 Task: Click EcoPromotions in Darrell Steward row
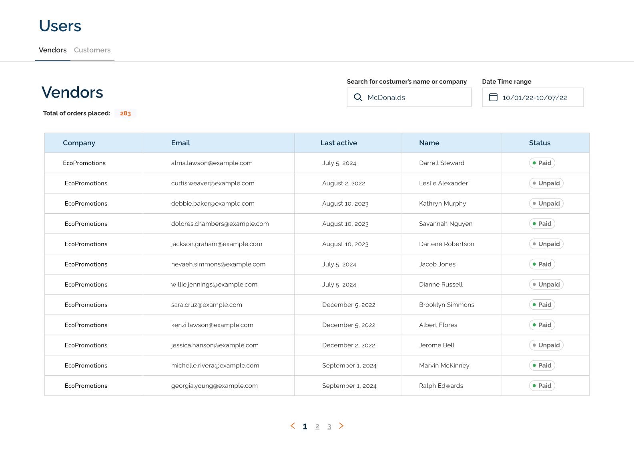point(84,163)
